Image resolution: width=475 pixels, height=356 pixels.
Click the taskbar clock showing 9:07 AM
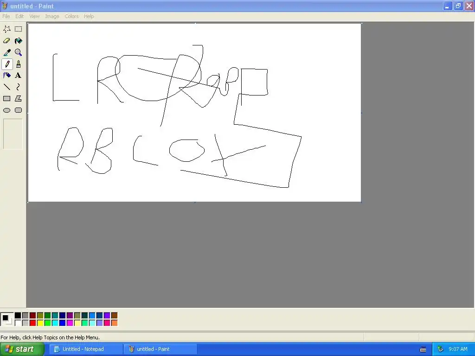coord(458,350)
